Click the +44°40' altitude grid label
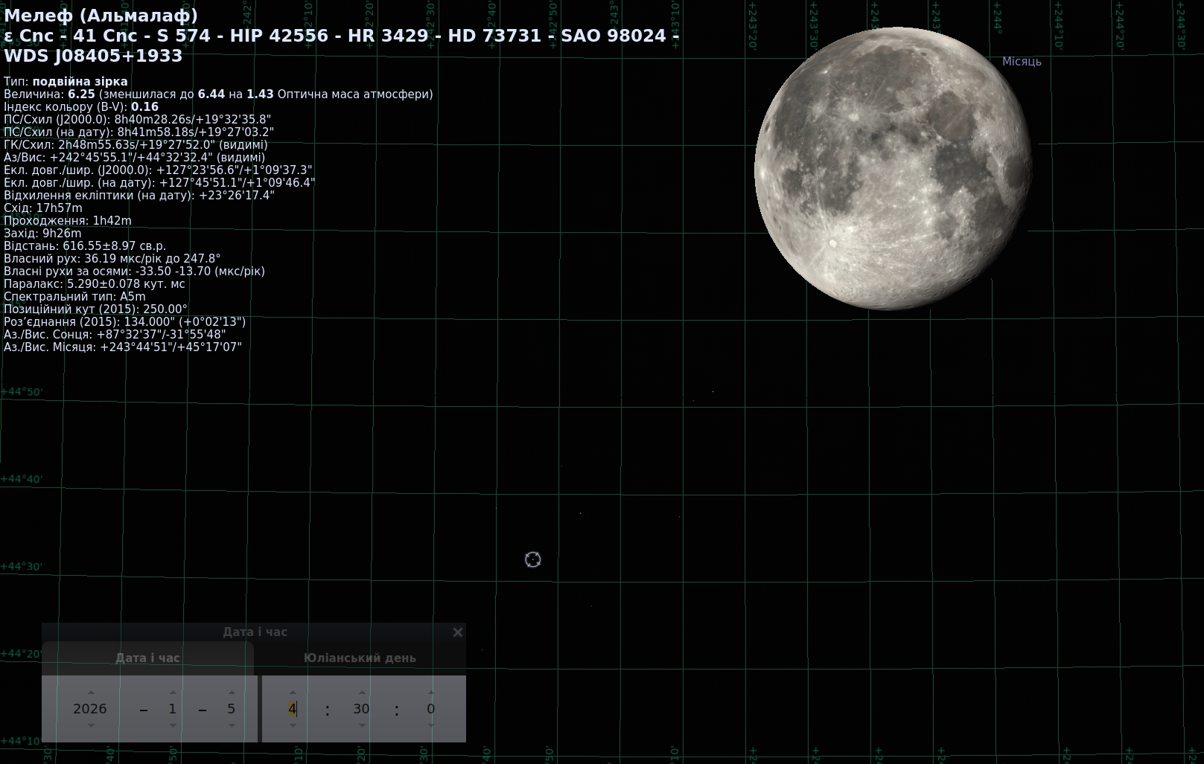Image resolution: width=1204 pixels, height=764 pixels. point(22,479)
